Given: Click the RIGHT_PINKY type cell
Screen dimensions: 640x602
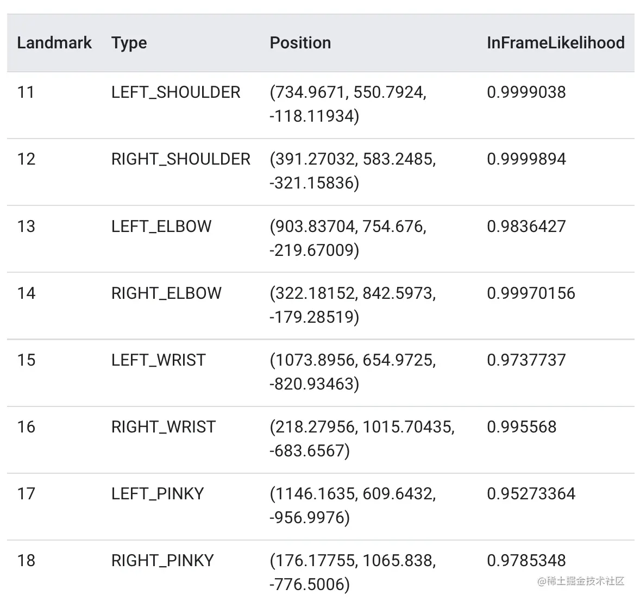Looking at the screenshot, I should 162,561.
